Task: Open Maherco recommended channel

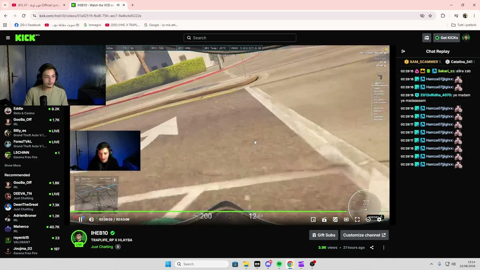Action: [x=33, y=229]
